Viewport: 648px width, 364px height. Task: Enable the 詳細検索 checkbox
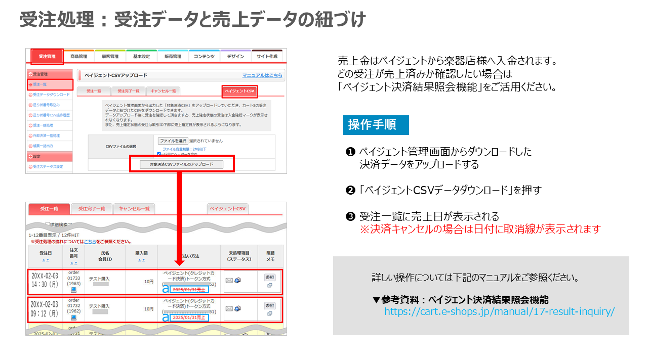pyautogui.click(x=48, y=224)
